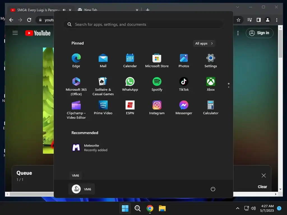Open Chrome profile menu
The width and height of the screenshot is (287, 215).
(268, 20)
